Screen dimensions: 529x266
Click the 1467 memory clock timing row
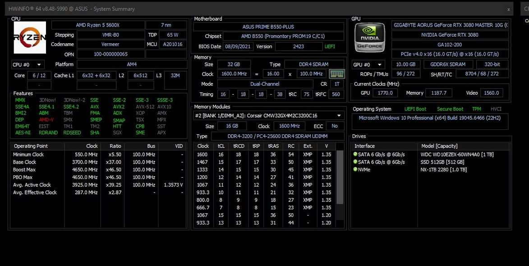click(265, 162)
